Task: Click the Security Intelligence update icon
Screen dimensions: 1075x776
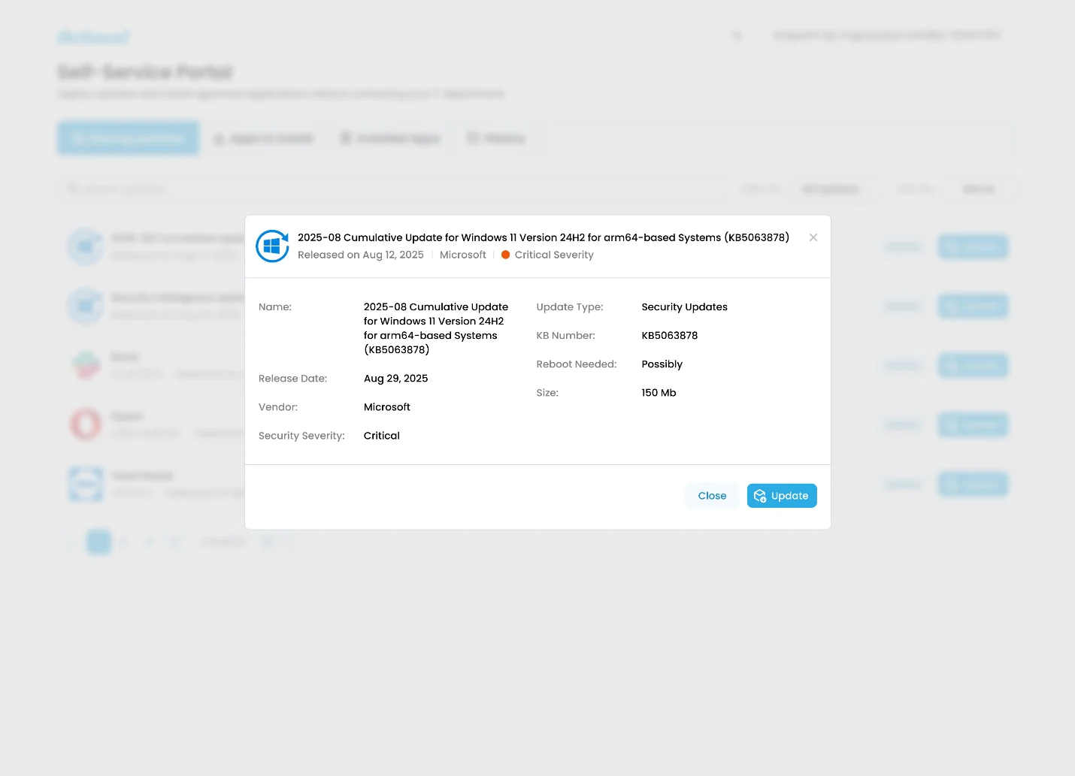Action: (86, 306)
